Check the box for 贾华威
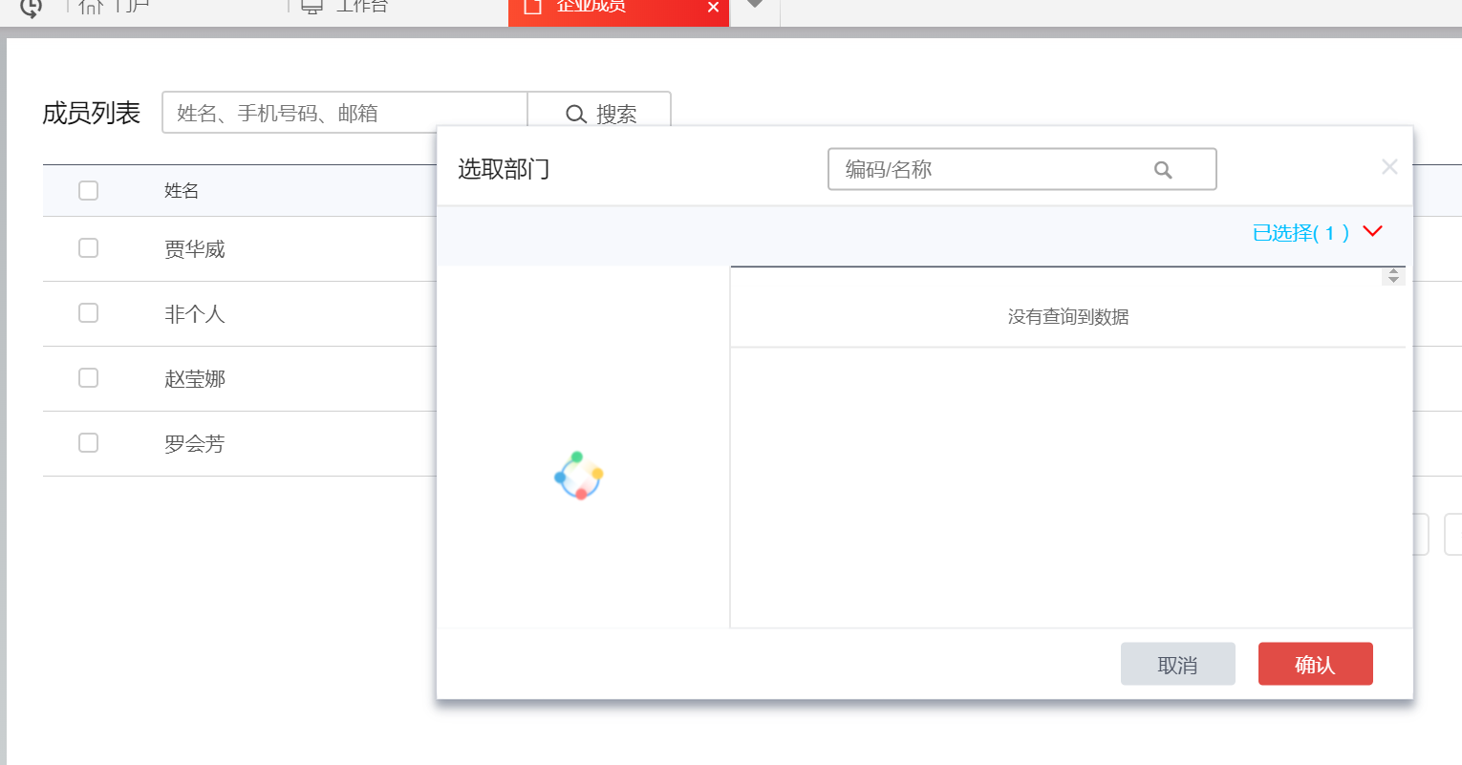 [x=88, y=248]
